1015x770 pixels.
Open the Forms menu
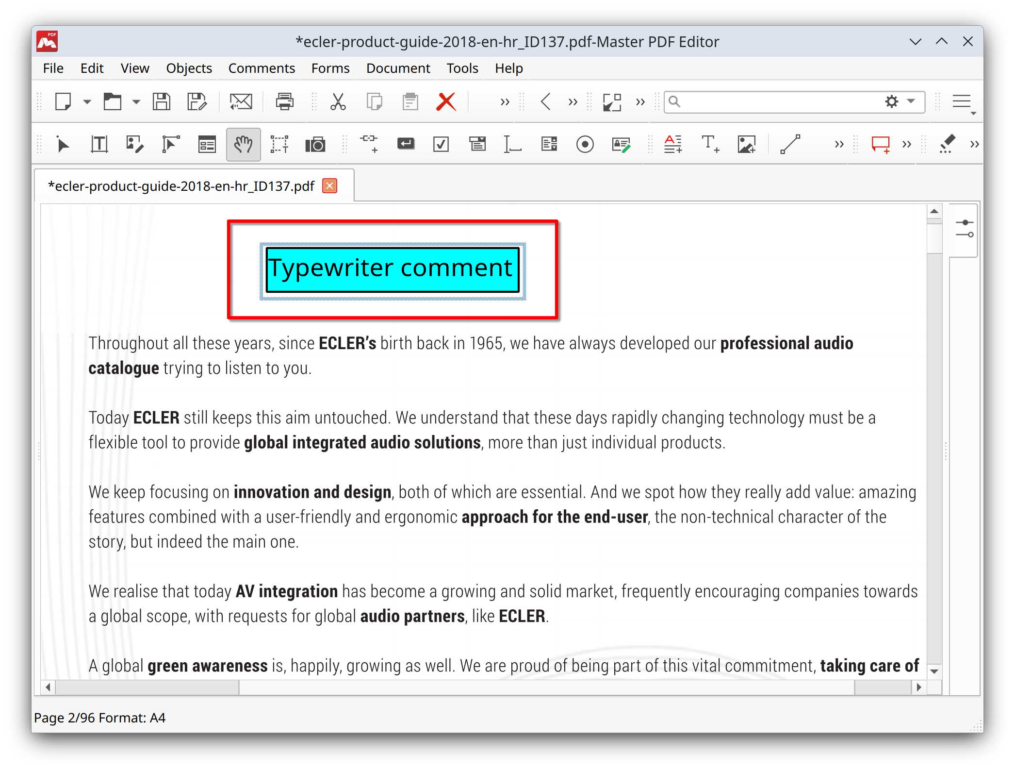330,68
